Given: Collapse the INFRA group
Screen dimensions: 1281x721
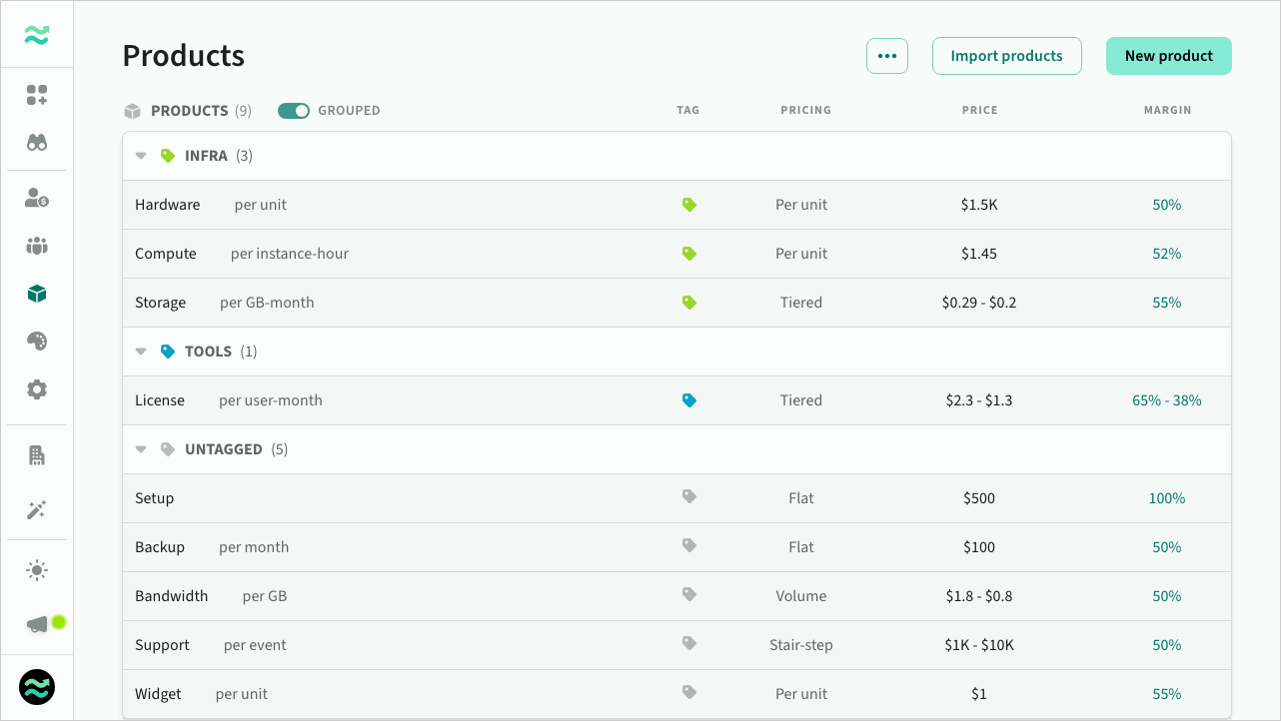Looking at the screenshot, I should click(141, 156).
